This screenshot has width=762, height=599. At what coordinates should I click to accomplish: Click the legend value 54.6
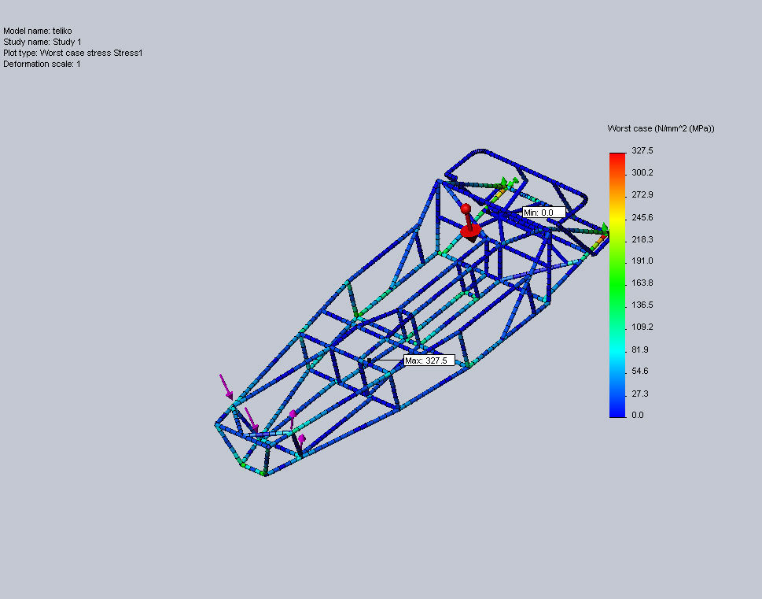point(640,372)
